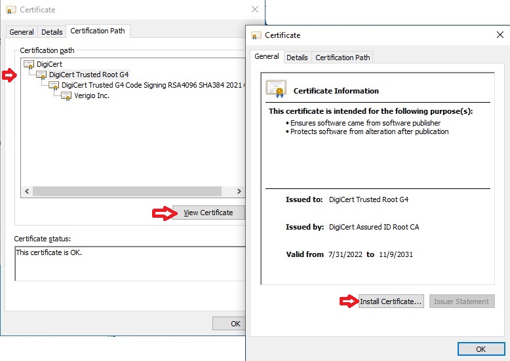Click 'DigiCert Assured ID Root CA' issuer text

[374, 227]
